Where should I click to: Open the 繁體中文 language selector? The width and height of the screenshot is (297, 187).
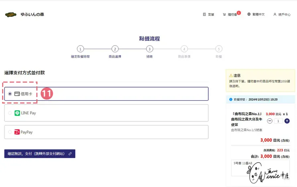click(x=256, y=14)
